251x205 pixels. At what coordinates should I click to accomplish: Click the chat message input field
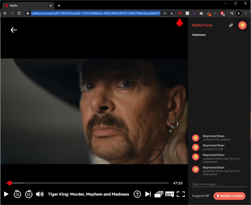point(219,184)
